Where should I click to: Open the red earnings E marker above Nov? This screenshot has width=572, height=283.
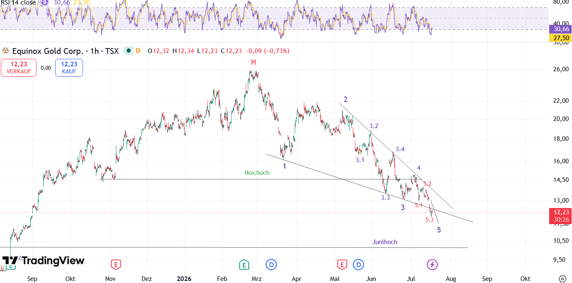click(116, 264)
